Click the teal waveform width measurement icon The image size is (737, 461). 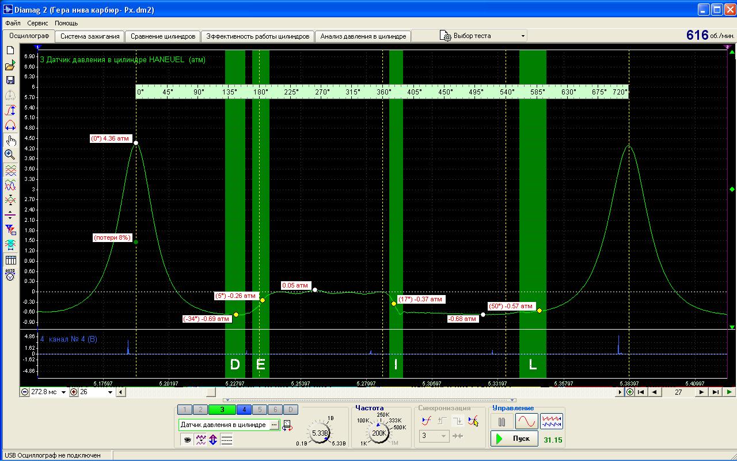click(x=10, y=245)
